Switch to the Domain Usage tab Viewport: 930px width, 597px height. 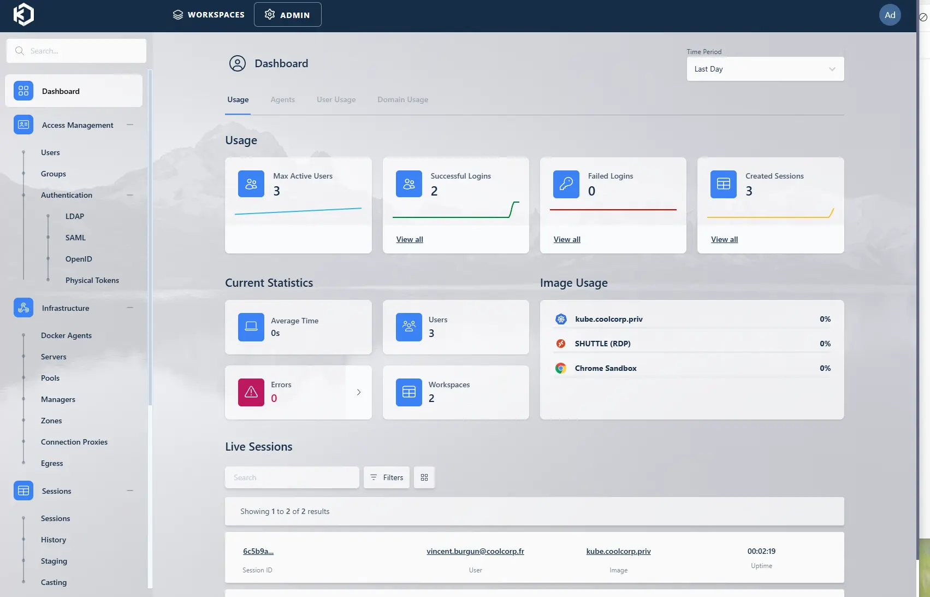coord(402,99)
